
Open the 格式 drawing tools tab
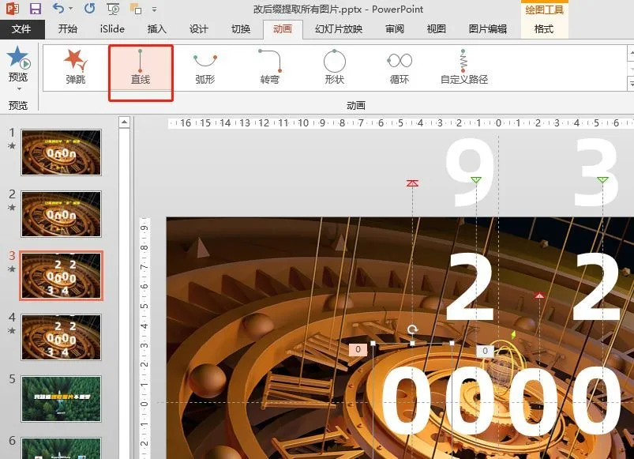pyautogui.click(x=544, y=28)
